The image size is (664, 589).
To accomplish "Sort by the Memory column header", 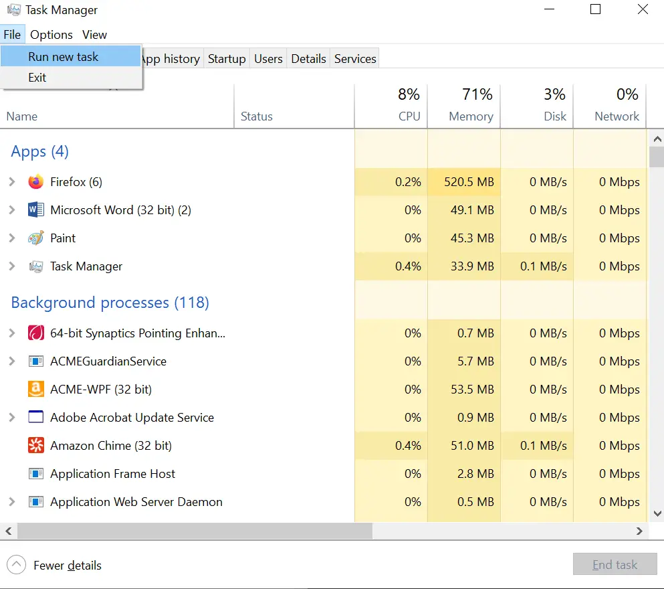I will pos(464,106).
